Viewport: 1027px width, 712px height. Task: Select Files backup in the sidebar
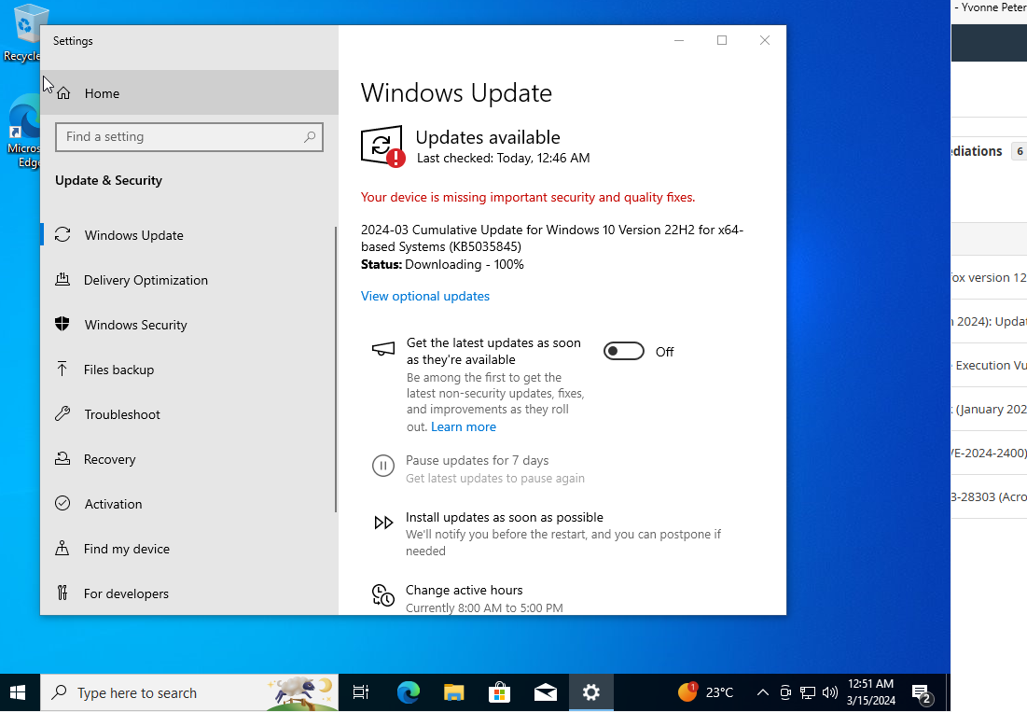[x=189, y=370]
